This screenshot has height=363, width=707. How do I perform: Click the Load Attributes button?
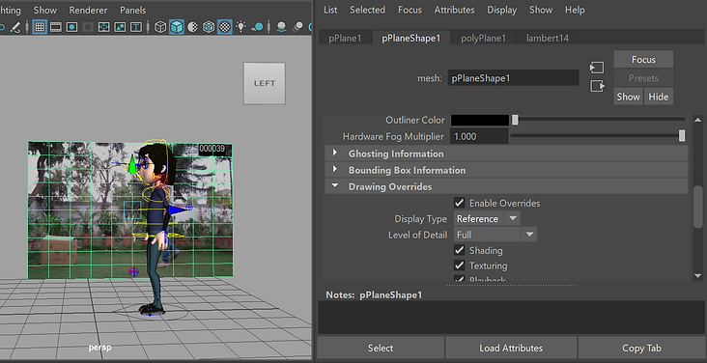click(x=511, y=349)
